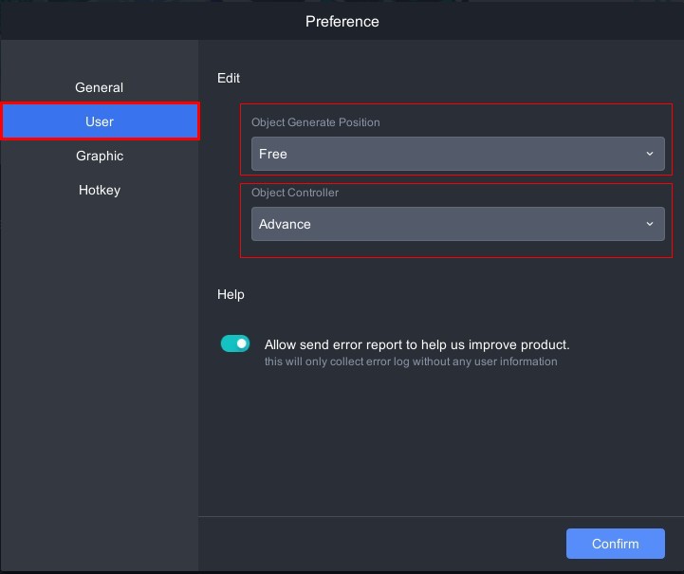Image resolution: width=684 pixels, height=574 pixels.
Task: Click the Help section heading
Action: (x=231, y=294)
